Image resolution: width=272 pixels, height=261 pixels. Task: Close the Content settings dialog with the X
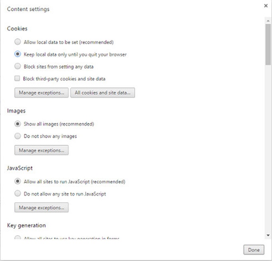click(266, 6)
